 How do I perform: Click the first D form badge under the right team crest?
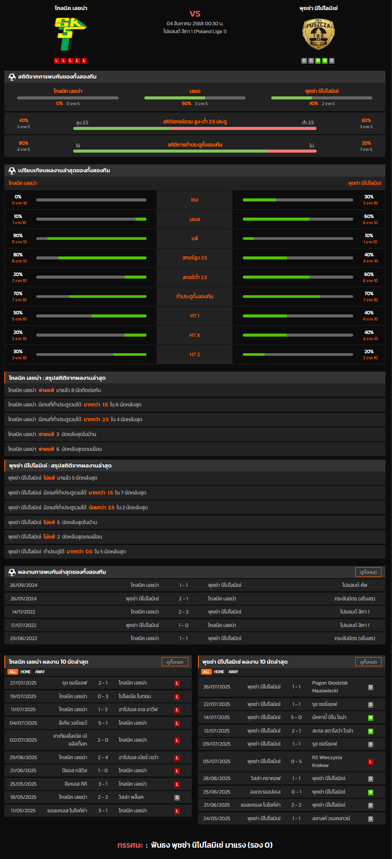click(304, 61)
